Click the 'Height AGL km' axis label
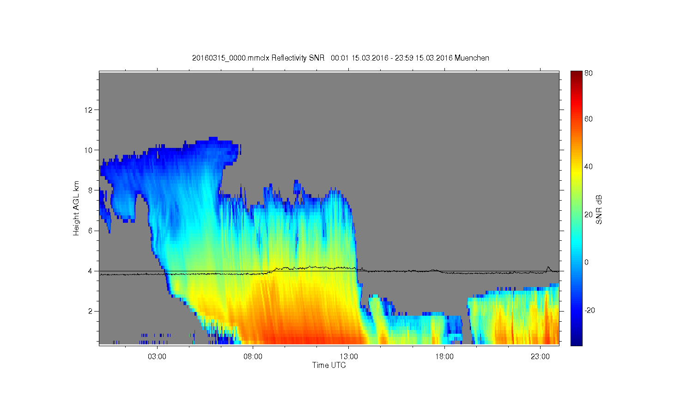Viewport: 693px width, 416px height. coord(76,208)
